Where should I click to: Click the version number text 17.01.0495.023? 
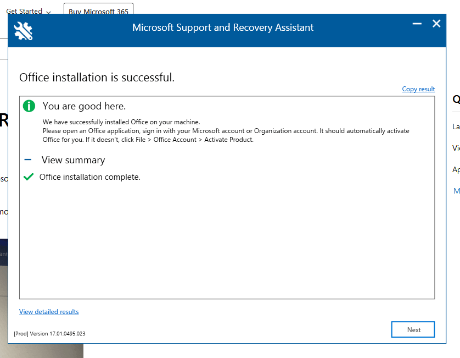pyautogui.click(x=68, y=334)
